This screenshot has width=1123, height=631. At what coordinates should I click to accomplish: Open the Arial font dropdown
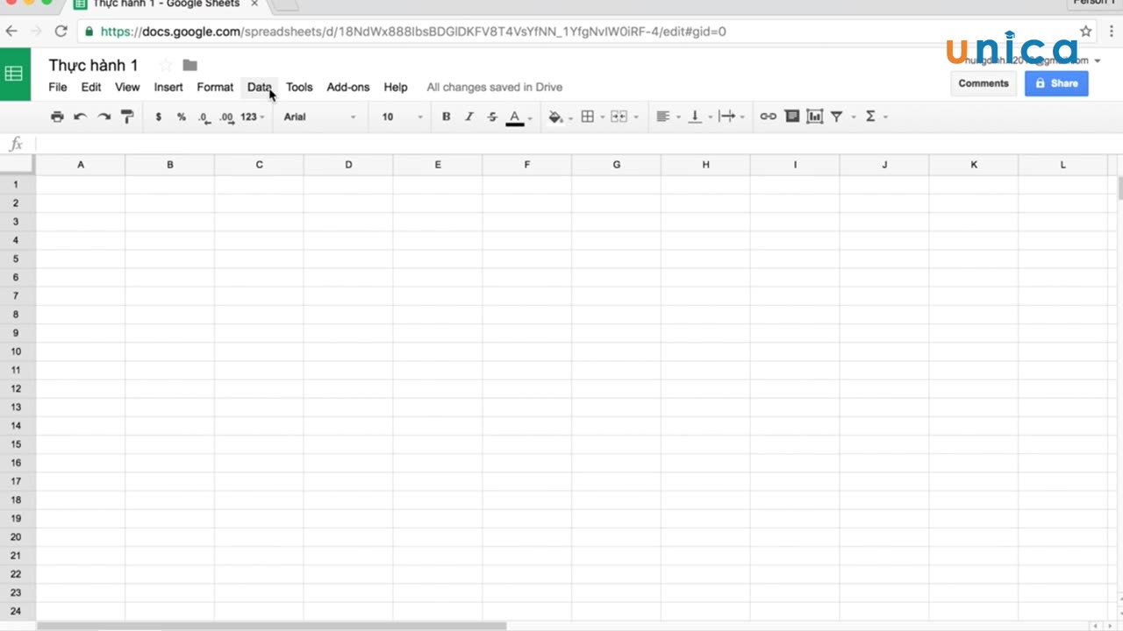tap(320, 117)
